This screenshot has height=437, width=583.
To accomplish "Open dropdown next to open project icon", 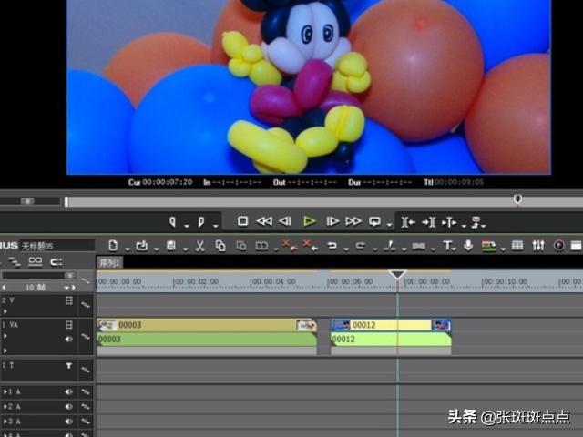I will (156, 249).
